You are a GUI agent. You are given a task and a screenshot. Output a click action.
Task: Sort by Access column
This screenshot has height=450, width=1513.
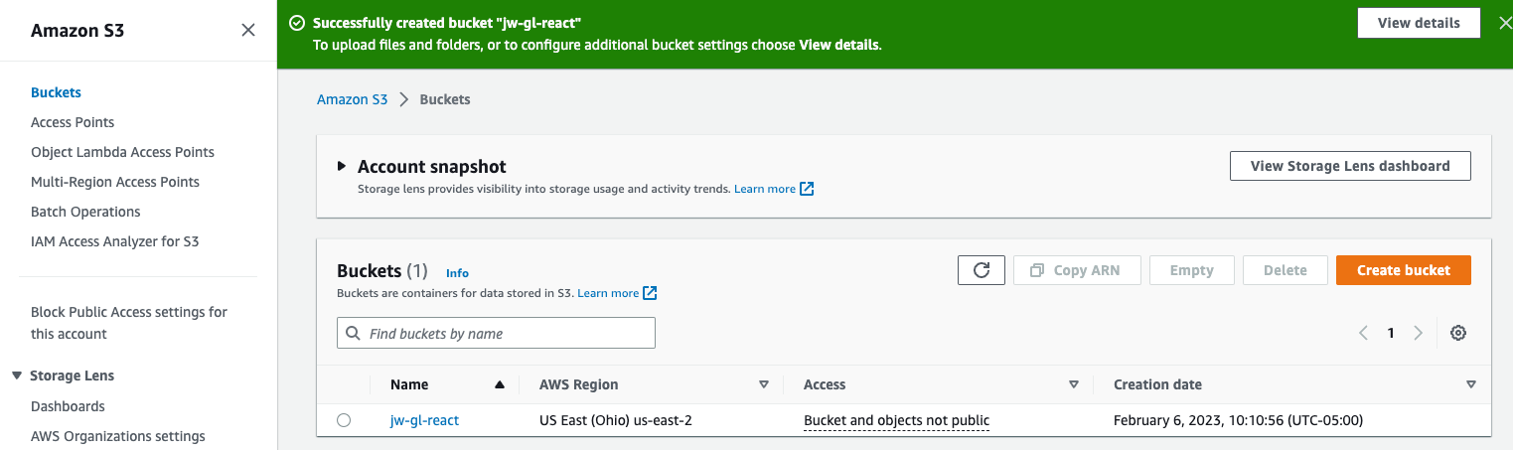[x=1073, y=384]
